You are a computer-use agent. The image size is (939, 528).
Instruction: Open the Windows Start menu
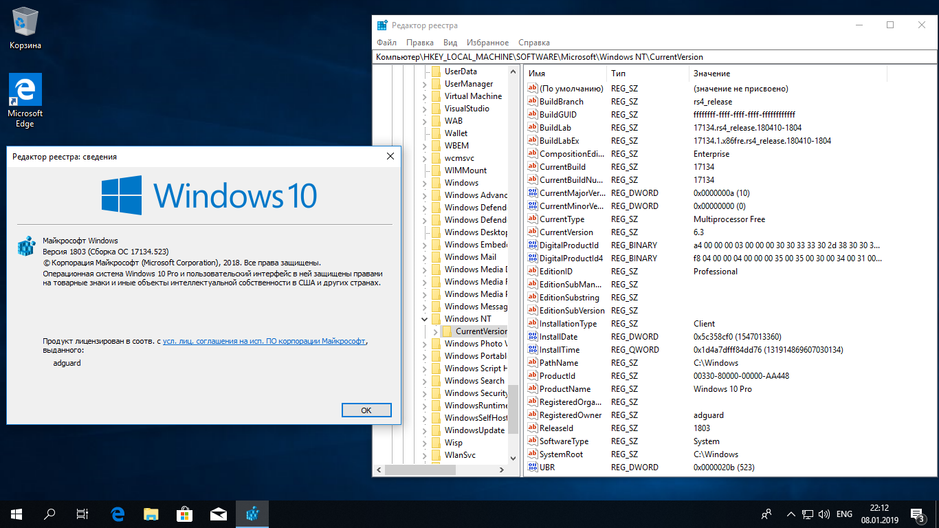(x=16, y=514)
